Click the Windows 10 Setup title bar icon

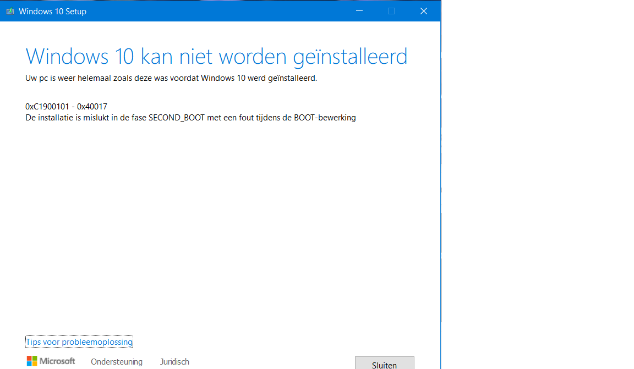pyautogui.click(x=10, y=12)
